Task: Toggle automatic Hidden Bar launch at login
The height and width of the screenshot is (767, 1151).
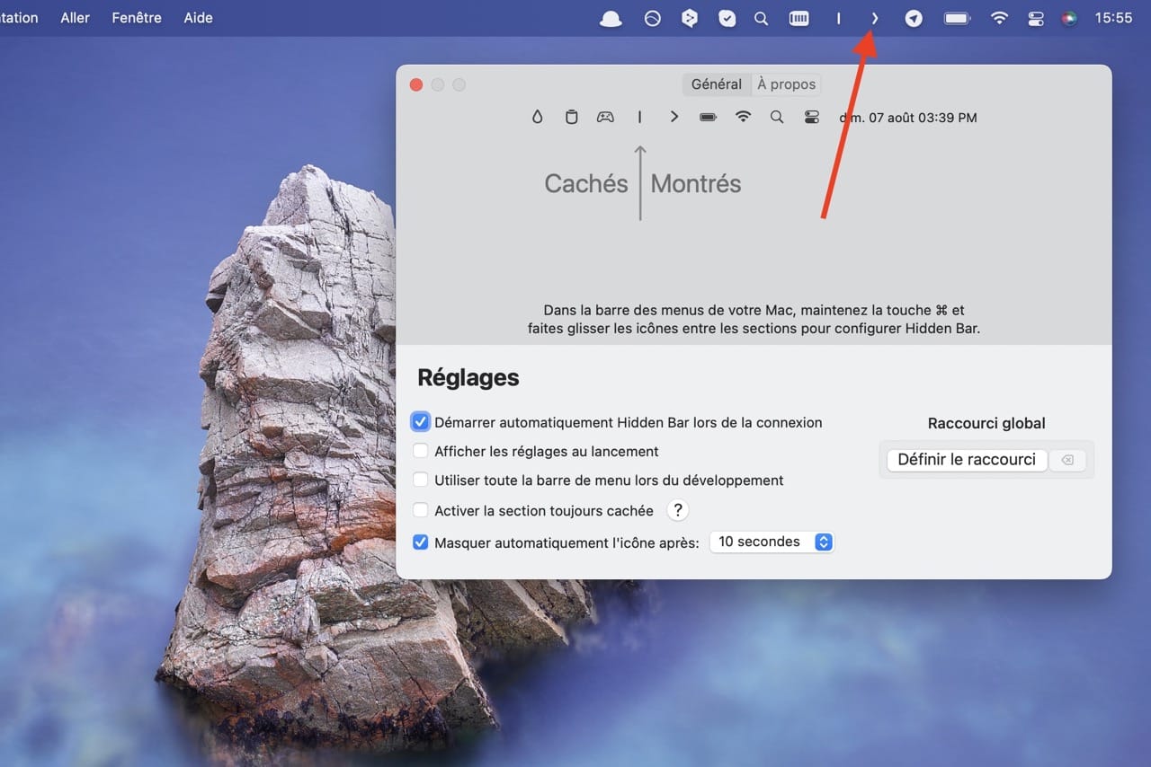Action: [x=420, y=422]
